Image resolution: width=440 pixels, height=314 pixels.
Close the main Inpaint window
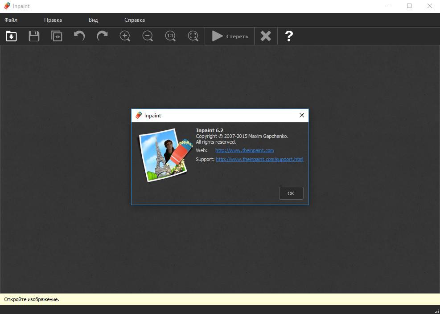[x=430, y=6]
